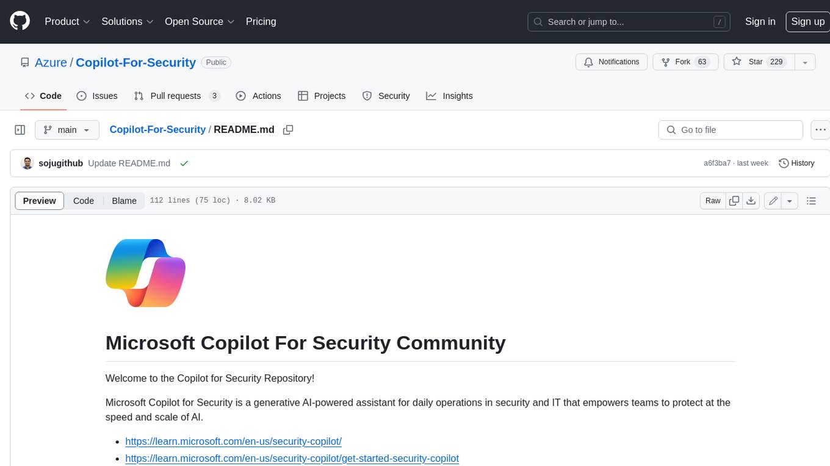830x466 pixels.
Task: Expand the file tree side panel
Action: tap(20, 130)
